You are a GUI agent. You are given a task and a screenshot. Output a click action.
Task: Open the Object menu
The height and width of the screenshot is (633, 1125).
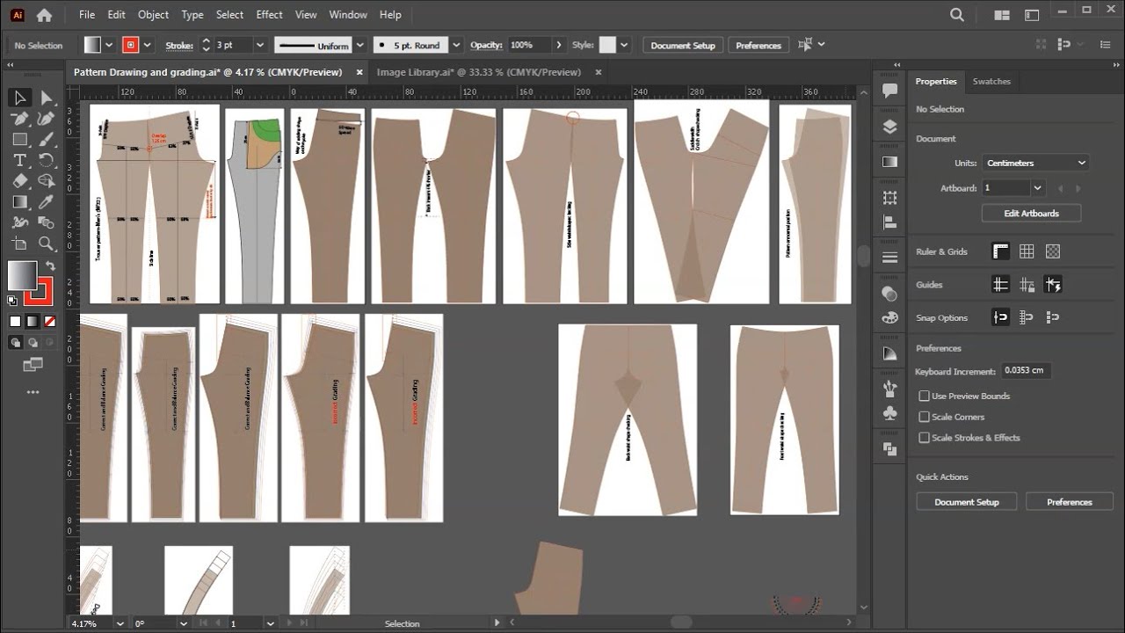(x=153, y=15)
